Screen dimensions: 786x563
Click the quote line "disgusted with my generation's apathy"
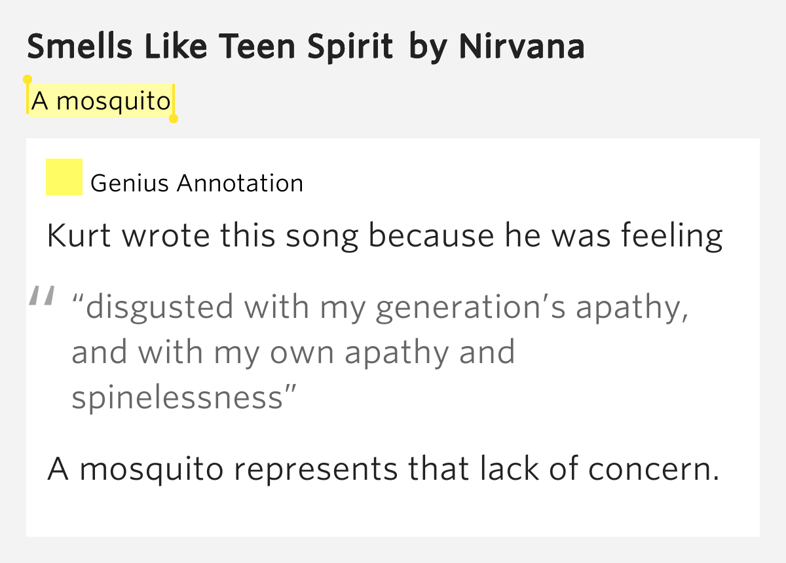(381, 307)
